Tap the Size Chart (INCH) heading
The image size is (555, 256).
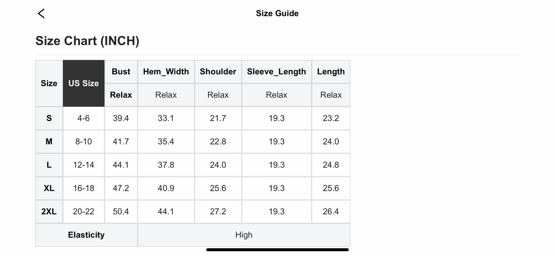pos(87,41)
